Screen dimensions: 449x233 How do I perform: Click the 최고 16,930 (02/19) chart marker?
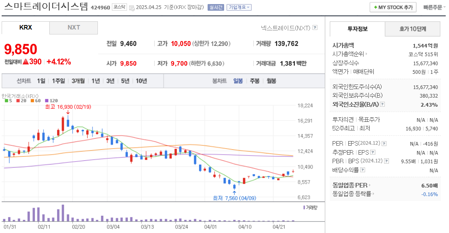point(68,107)
